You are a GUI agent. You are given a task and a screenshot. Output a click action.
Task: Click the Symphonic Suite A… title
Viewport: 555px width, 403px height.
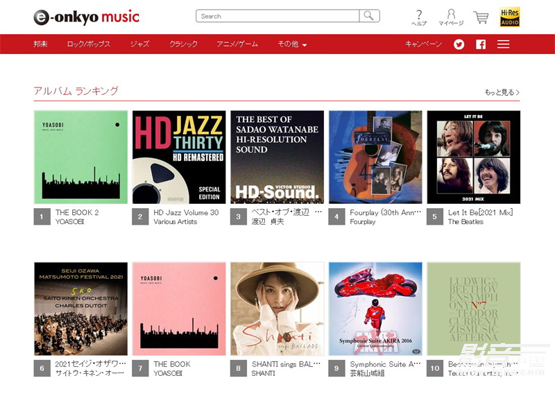386,364
